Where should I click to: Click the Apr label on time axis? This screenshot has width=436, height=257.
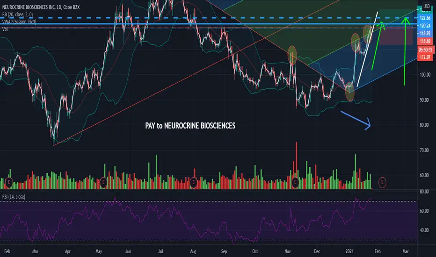pyautogui.click(x=67, y=251)
